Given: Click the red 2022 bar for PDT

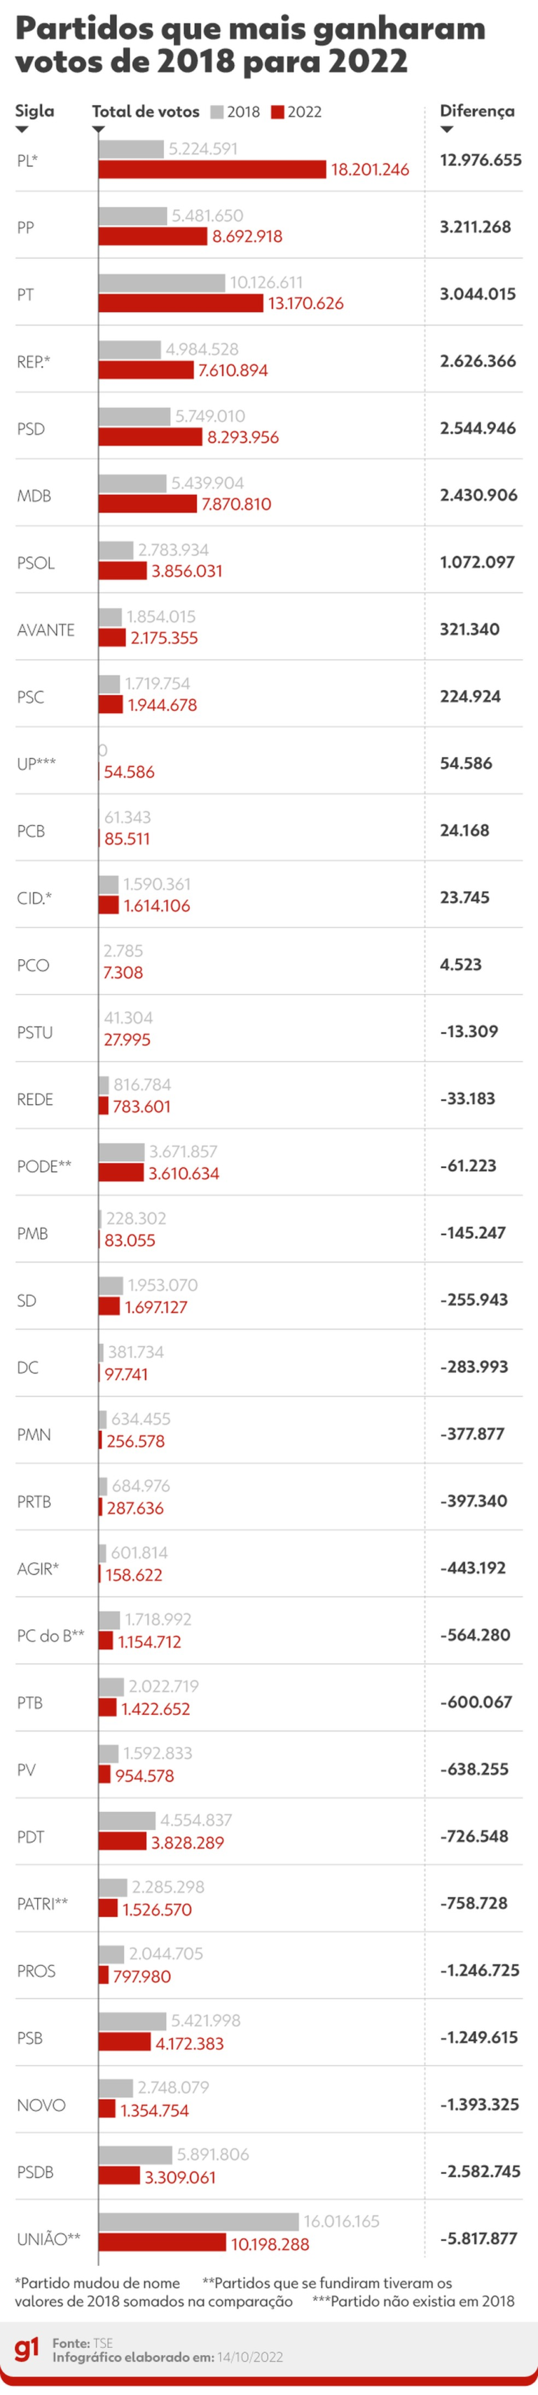Looking at the screenshot, I should pos(122,1842).
